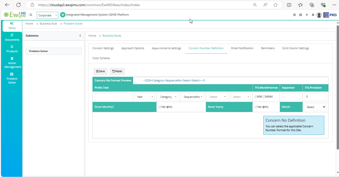Click Home in the inner breadcrumb

pos(92,36)
